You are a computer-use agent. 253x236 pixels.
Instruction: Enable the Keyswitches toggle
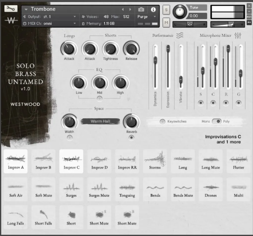click(162, 121)
